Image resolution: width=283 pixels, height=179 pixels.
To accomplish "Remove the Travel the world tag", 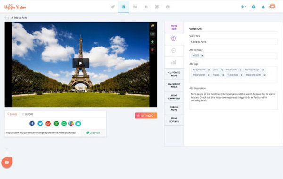I will [x=264, y=75].
